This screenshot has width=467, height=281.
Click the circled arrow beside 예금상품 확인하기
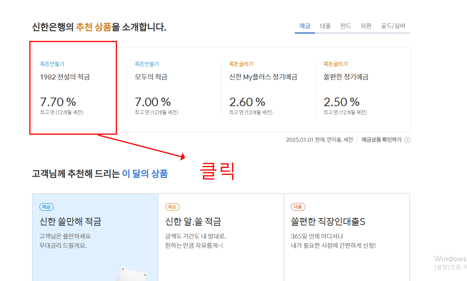(x=407, y=140)
